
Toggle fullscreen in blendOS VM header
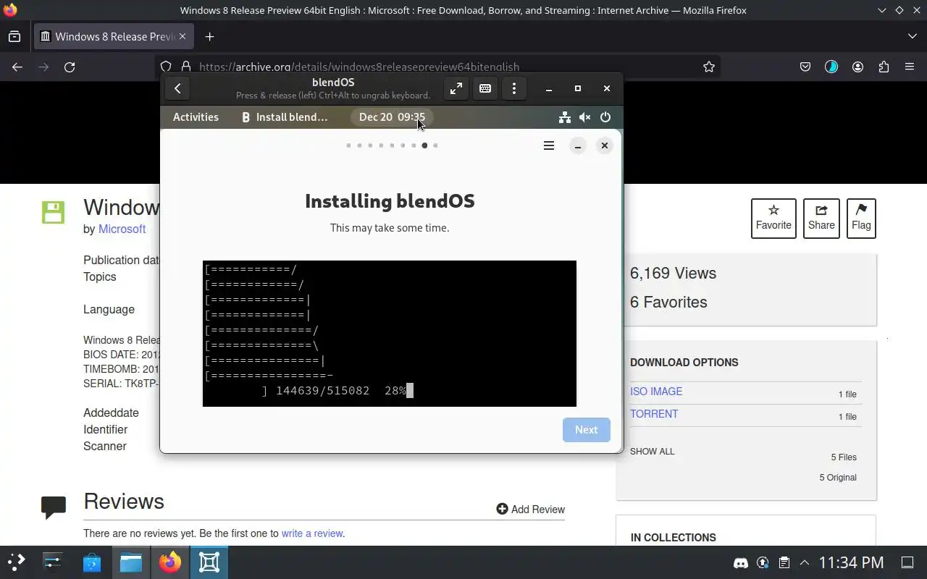click(x=456, y=88)
